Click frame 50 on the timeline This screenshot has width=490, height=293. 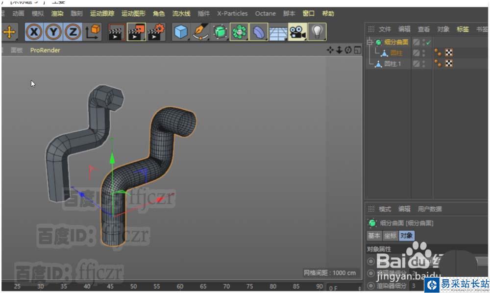click(x=133, y=286)
